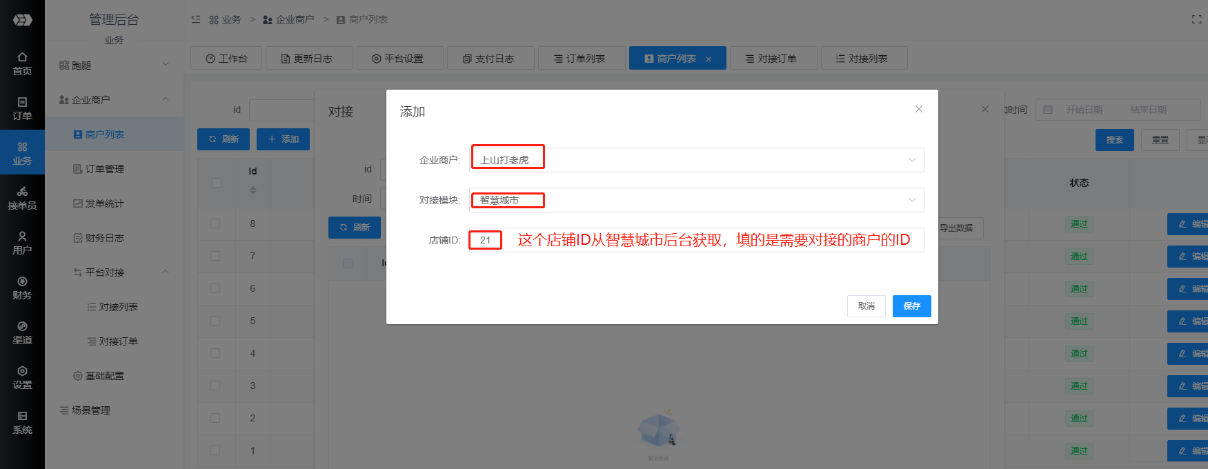Click 刷新 button in merchant list

tap(224, 139)
